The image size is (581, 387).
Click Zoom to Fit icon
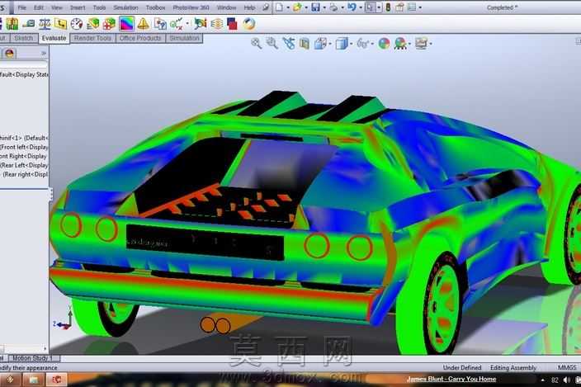click(x=256, y=44)
